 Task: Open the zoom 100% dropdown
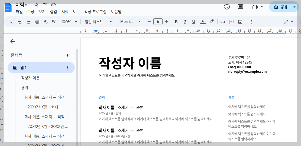[x=69, y=22]
